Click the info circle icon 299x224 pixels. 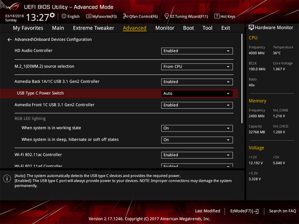click(7, 178)
